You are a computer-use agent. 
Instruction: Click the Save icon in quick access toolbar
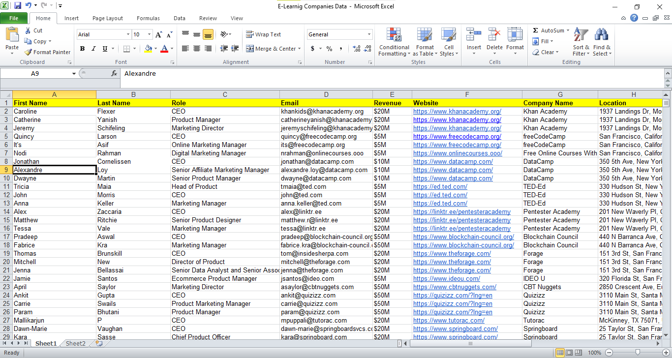coord(18,6)
